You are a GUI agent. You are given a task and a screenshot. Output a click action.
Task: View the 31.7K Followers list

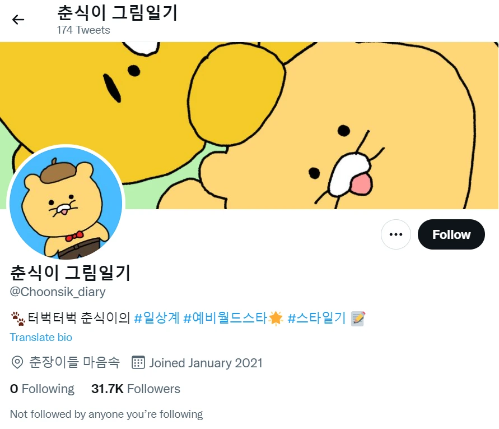(136, 389)
